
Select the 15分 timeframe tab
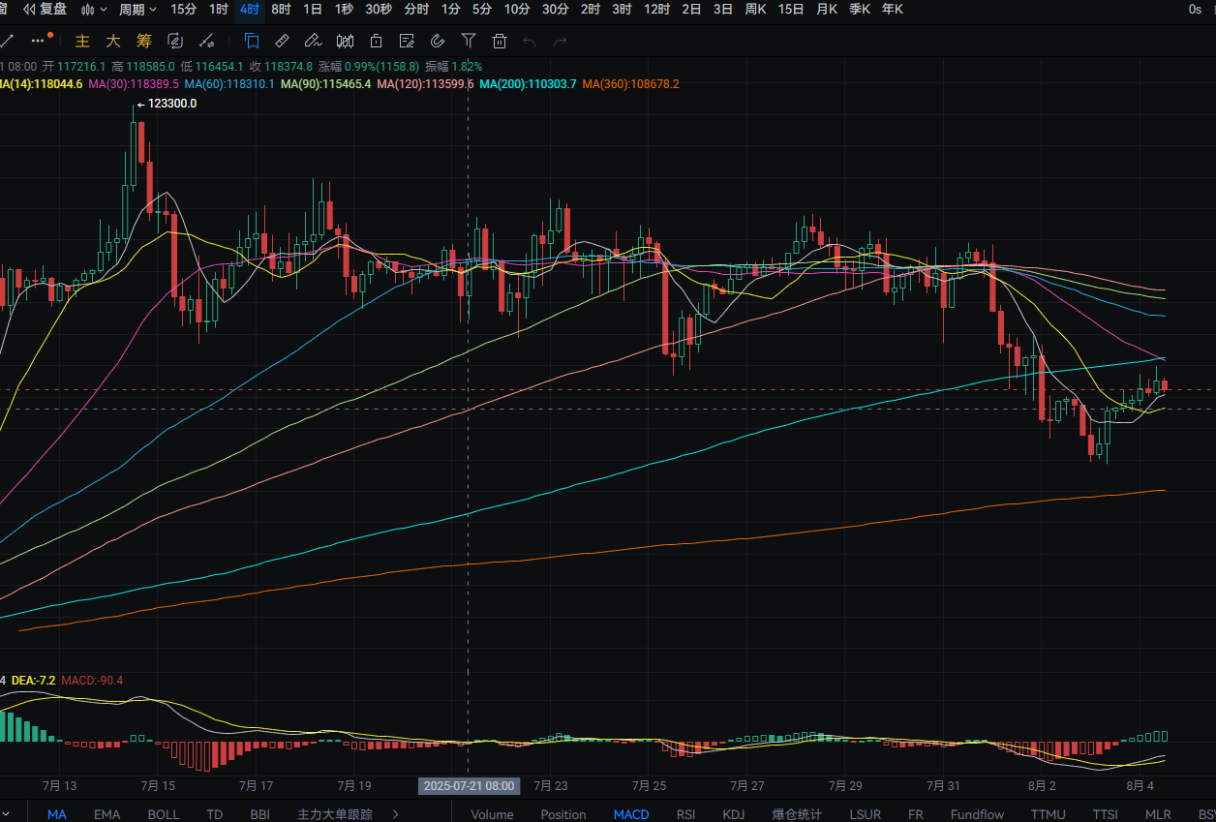pyautogui.click(x=183, y=10)
